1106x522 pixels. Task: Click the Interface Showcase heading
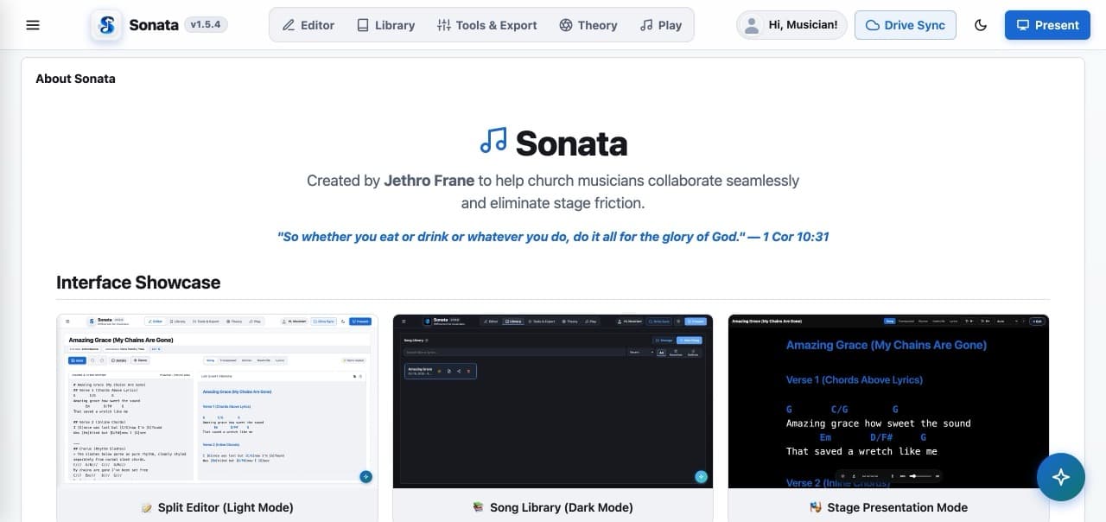pyautogui.click(x=138, y=283)
